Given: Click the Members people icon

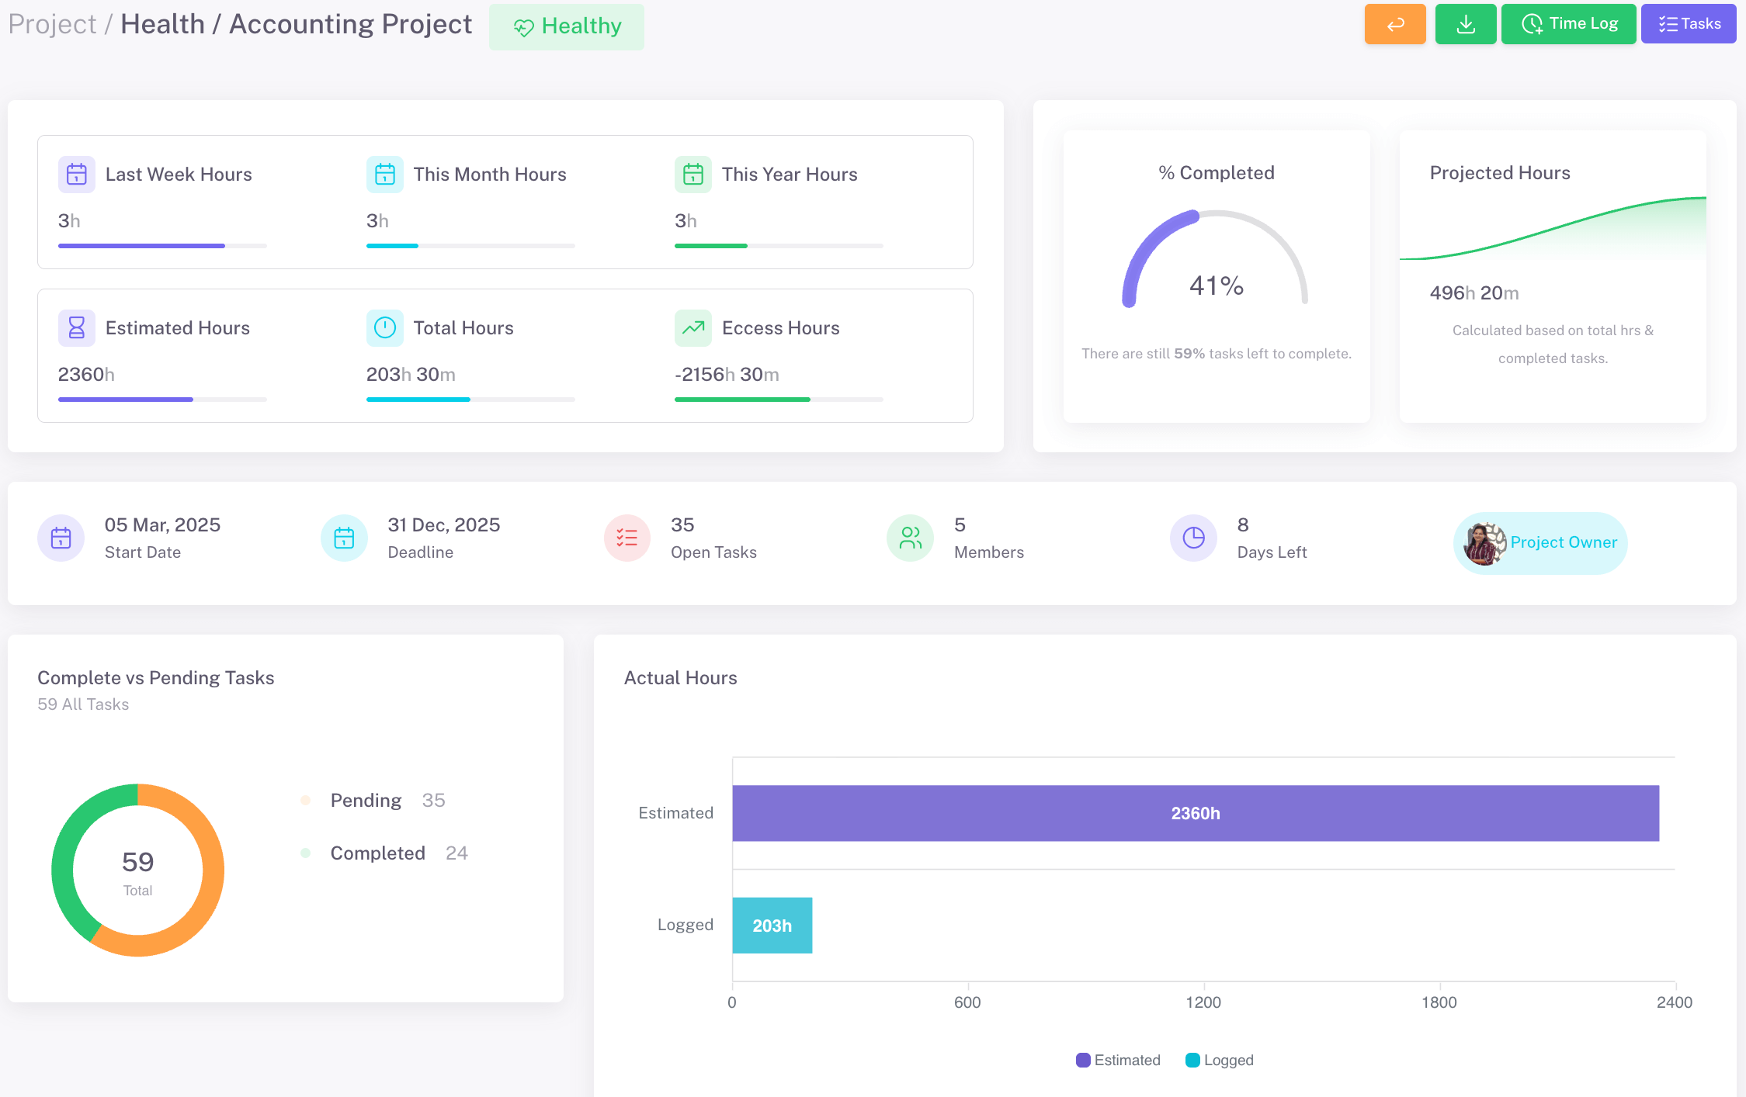Looking at the screenshot, I should tap(910, 538).
